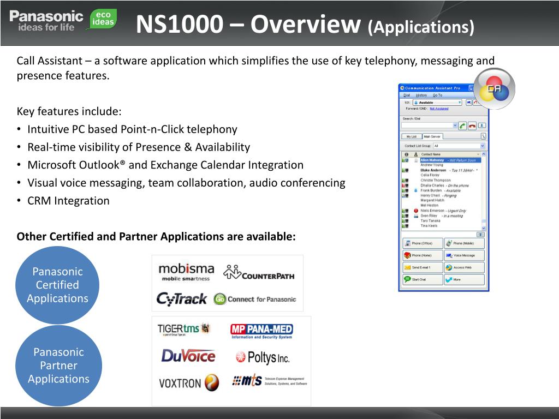The image size is (559, 419).
Task: Click the mts logo
Action: (270, 381)
